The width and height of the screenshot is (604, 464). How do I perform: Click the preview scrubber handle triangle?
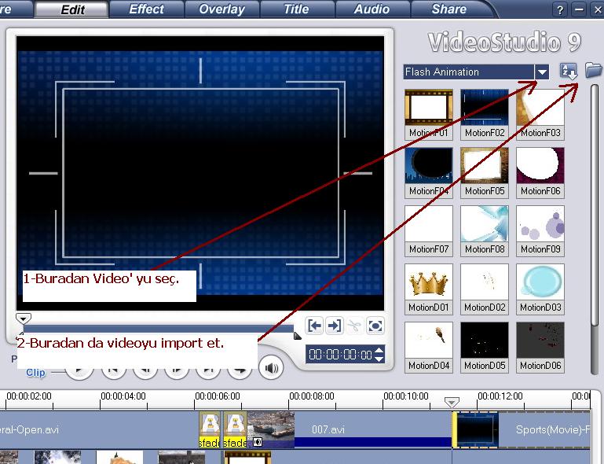click(23, 319)
